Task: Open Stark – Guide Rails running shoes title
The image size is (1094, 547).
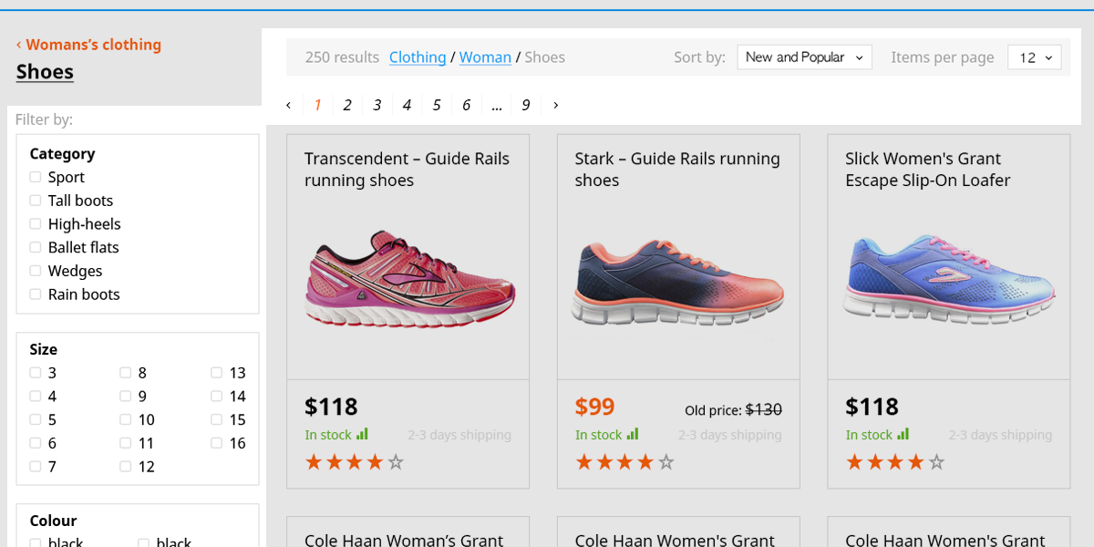Action: 677,170
